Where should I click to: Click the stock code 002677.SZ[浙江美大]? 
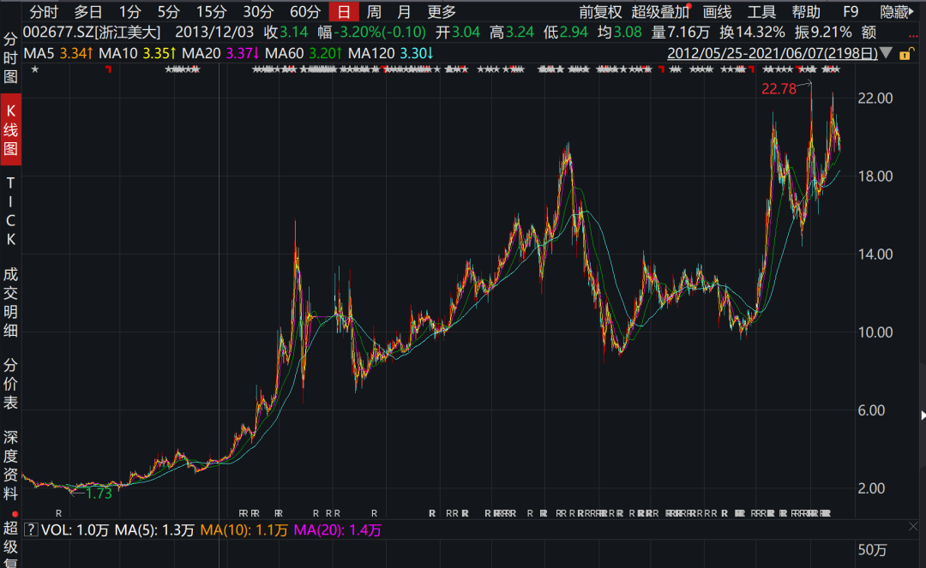pyautogui.click(x=92, y=33)
